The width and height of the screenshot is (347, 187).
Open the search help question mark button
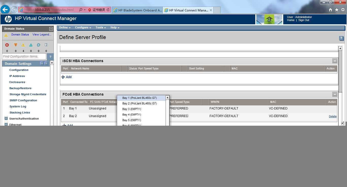pos(50,57)
